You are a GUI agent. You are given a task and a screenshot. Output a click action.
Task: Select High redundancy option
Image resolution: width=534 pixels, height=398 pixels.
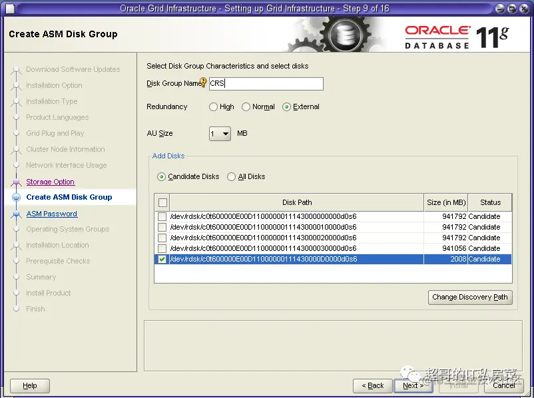pos(214,107)
